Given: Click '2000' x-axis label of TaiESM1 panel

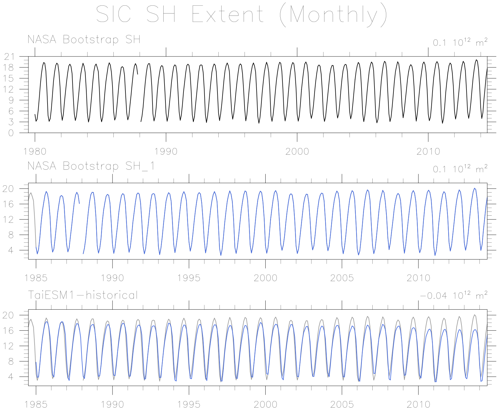Looking at the screenshot, I should tap(265, 404).
